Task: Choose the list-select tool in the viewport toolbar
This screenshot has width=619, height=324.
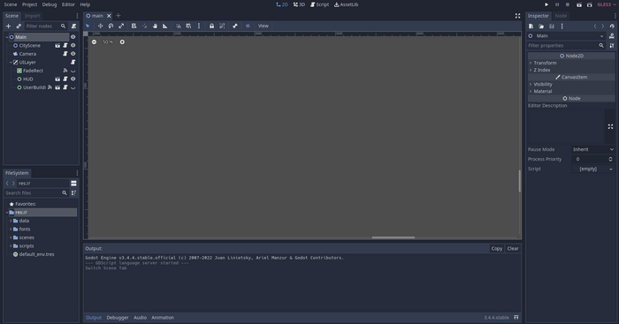Action: (x=134, y=26)
